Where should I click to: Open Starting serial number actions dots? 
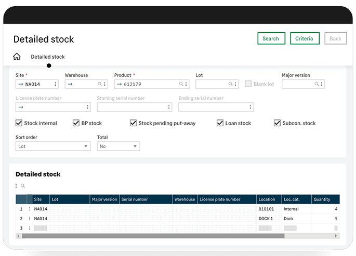[x=169, y=107]
